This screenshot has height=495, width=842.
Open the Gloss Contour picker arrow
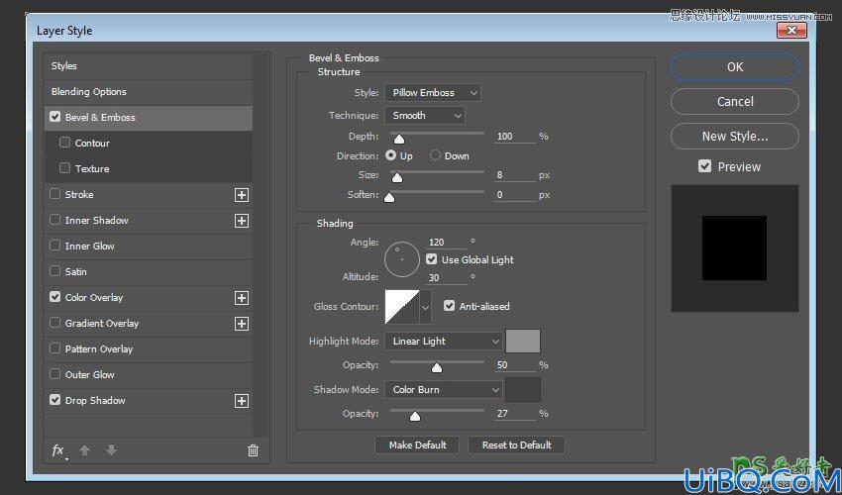coord(425,307)
